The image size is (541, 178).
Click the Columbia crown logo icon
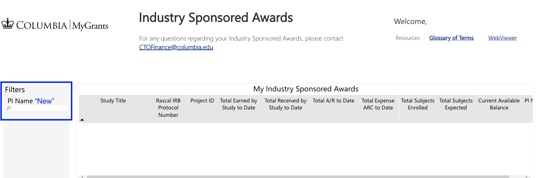tap(7, 24)
